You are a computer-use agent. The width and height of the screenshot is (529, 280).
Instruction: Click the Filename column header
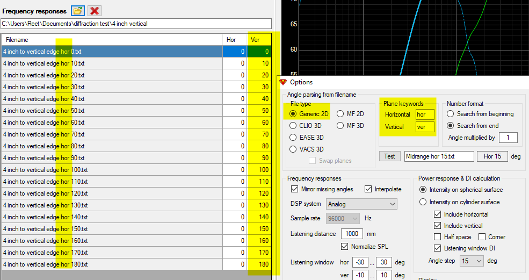(x=112, y=40)
